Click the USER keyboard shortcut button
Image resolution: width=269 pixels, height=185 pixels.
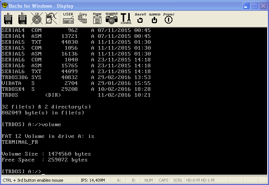[x=68, y=18]
